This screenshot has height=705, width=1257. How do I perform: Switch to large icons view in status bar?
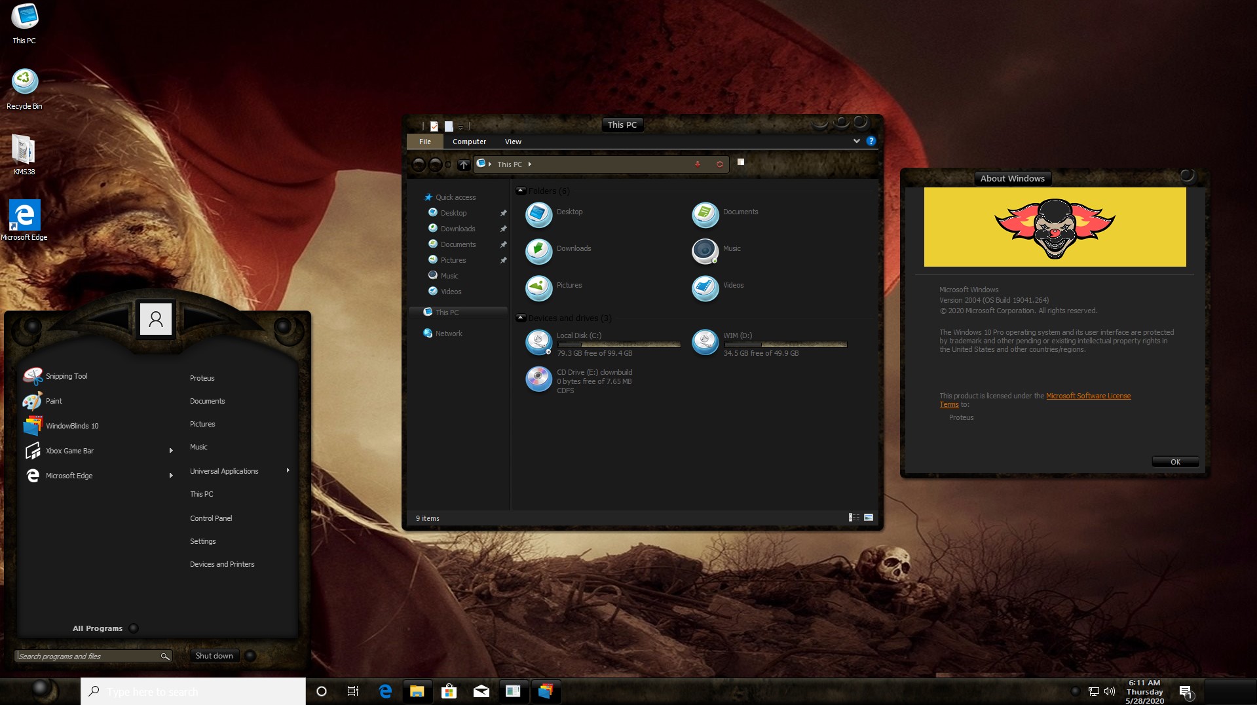pos(869,518)
